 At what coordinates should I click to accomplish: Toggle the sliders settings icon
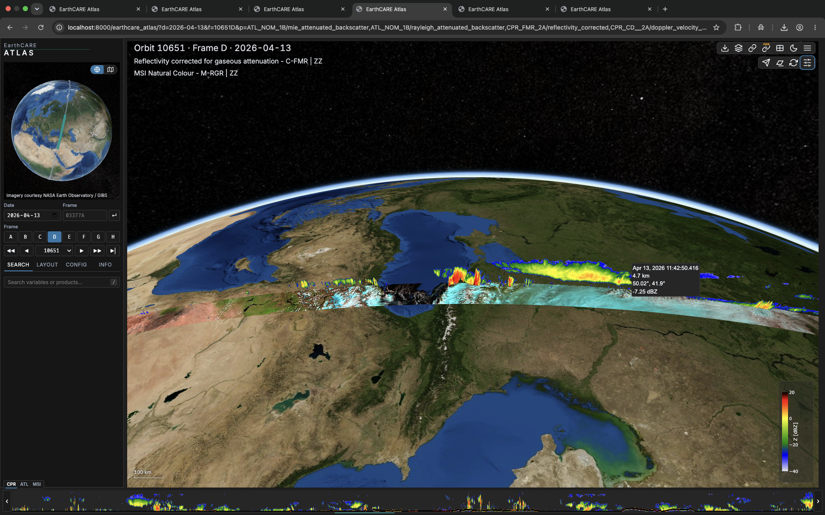click(x=807, y=63)
